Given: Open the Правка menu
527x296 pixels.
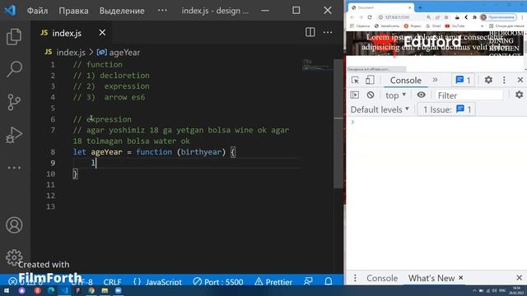Looking at the screenshot, I should point(73,11).
